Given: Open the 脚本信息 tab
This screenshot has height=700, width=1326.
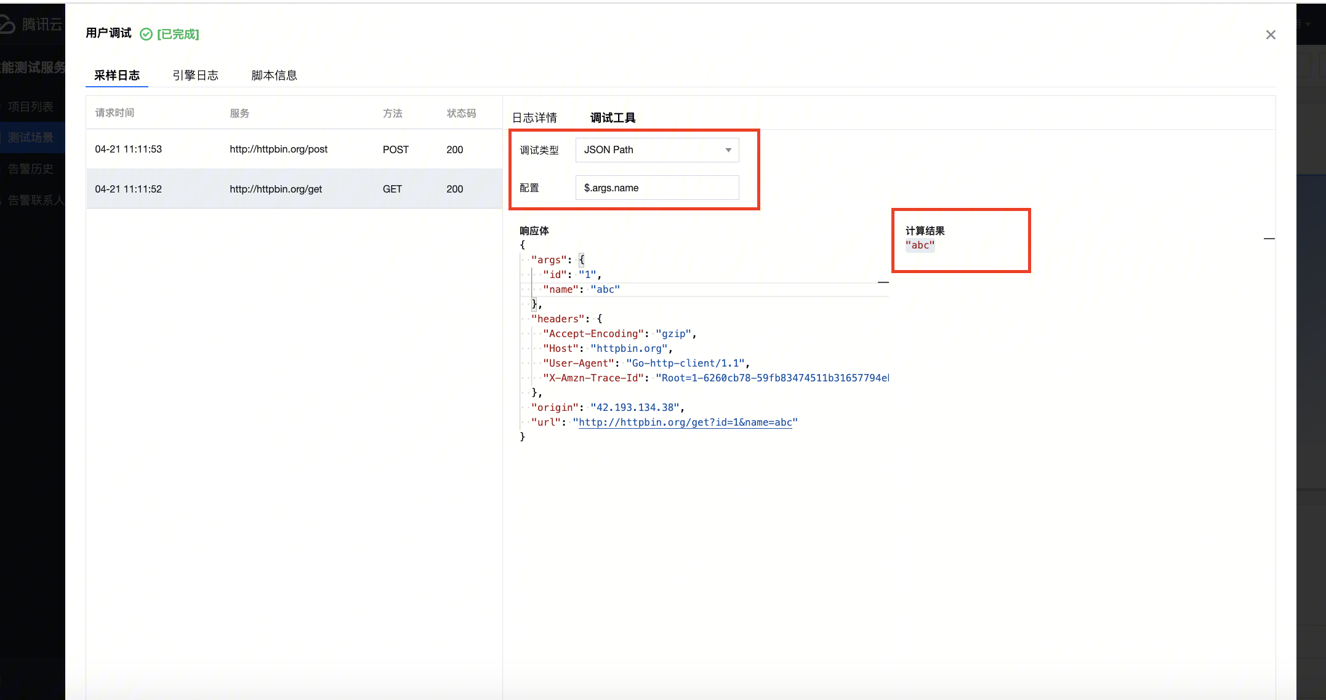Looking at the screenshot, I should (274, 75).
